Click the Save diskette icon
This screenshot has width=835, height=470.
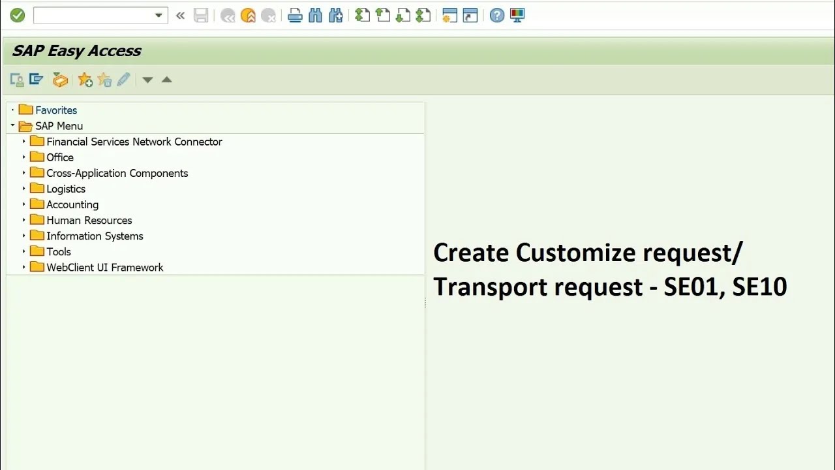point(201,15)
